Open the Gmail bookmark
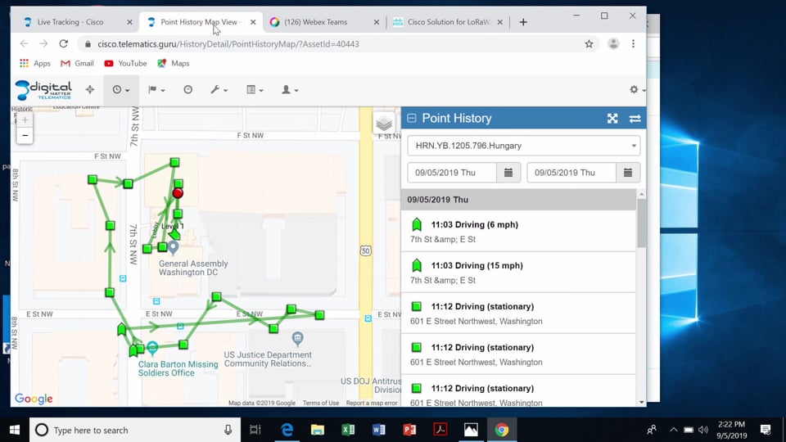 [x=77, y=63]
